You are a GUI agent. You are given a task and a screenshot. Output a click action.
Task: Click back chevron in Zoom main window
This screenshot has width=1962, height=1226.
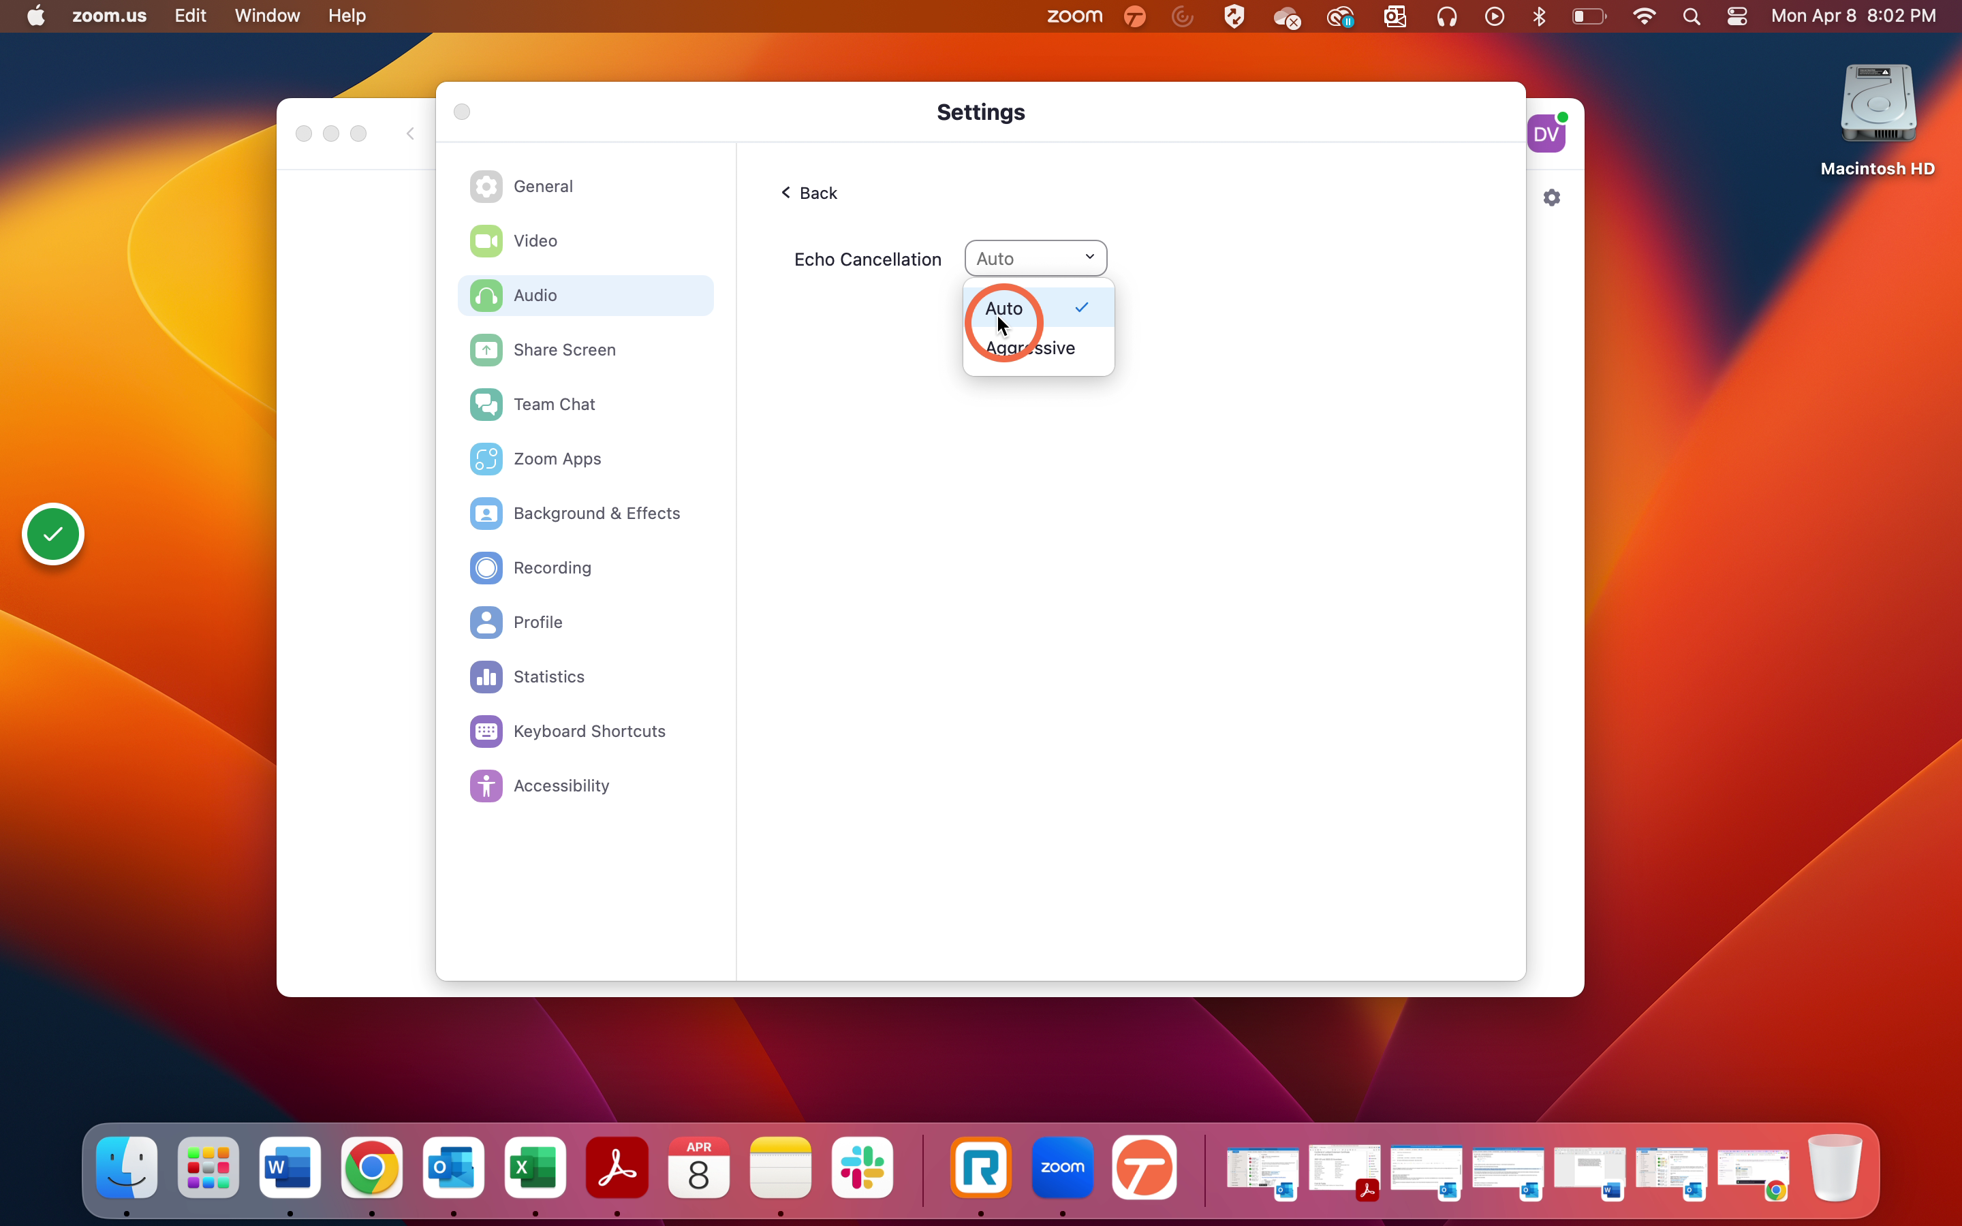click(x=410, y=133)
